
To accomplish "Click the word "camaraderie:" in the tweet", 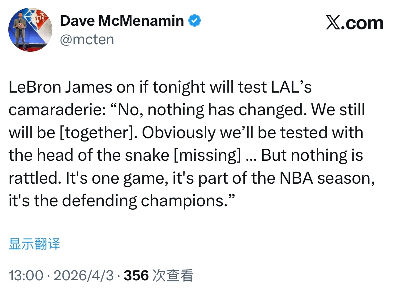I will click(x=57, y=110).
